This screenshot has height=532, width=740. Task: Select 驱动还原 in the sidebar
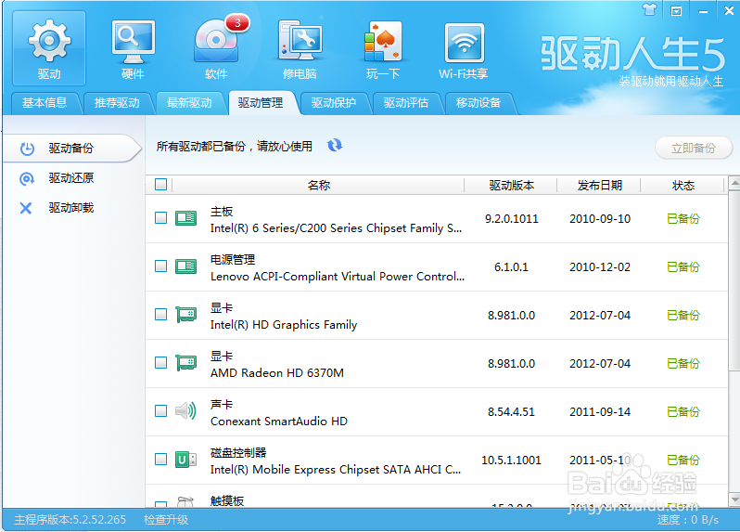coord(71,178)
